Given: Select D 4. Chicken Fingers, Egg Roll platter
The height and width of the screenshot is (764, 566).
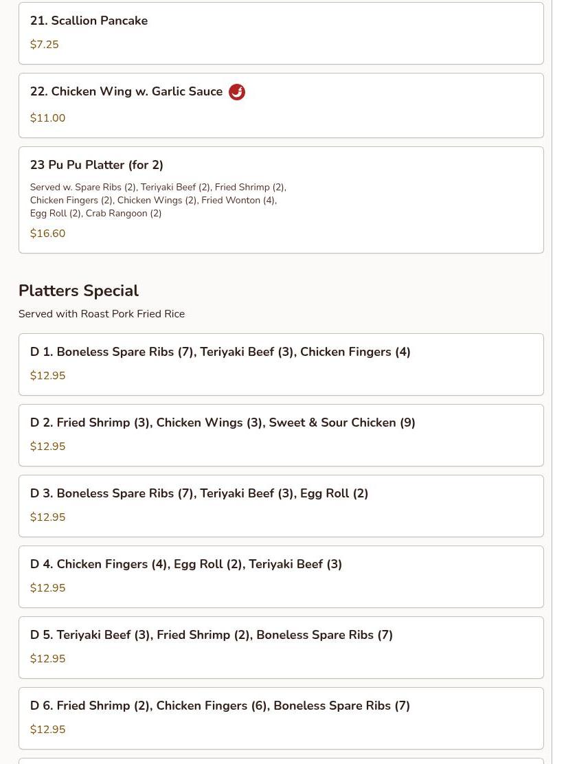Looking at the screenshot, I should coord(186,564).
